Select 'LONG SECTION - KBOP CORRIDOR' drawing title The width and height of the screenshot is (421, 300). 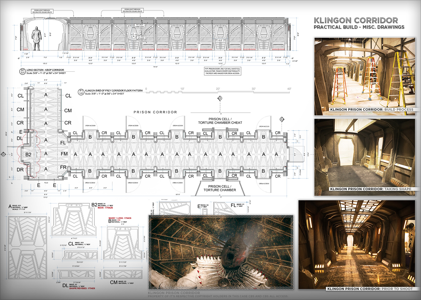[45, 70]
